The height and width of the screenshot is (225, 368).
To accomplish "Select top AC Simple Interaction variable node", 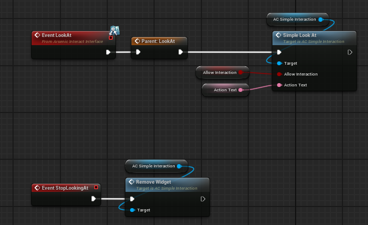I will 298,20.
